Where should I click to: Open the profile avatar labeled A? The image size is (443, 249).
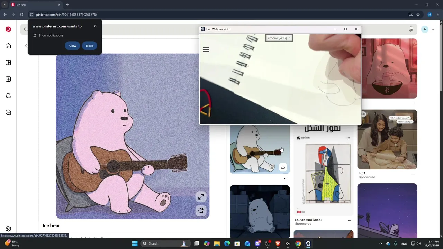point(425,29)
